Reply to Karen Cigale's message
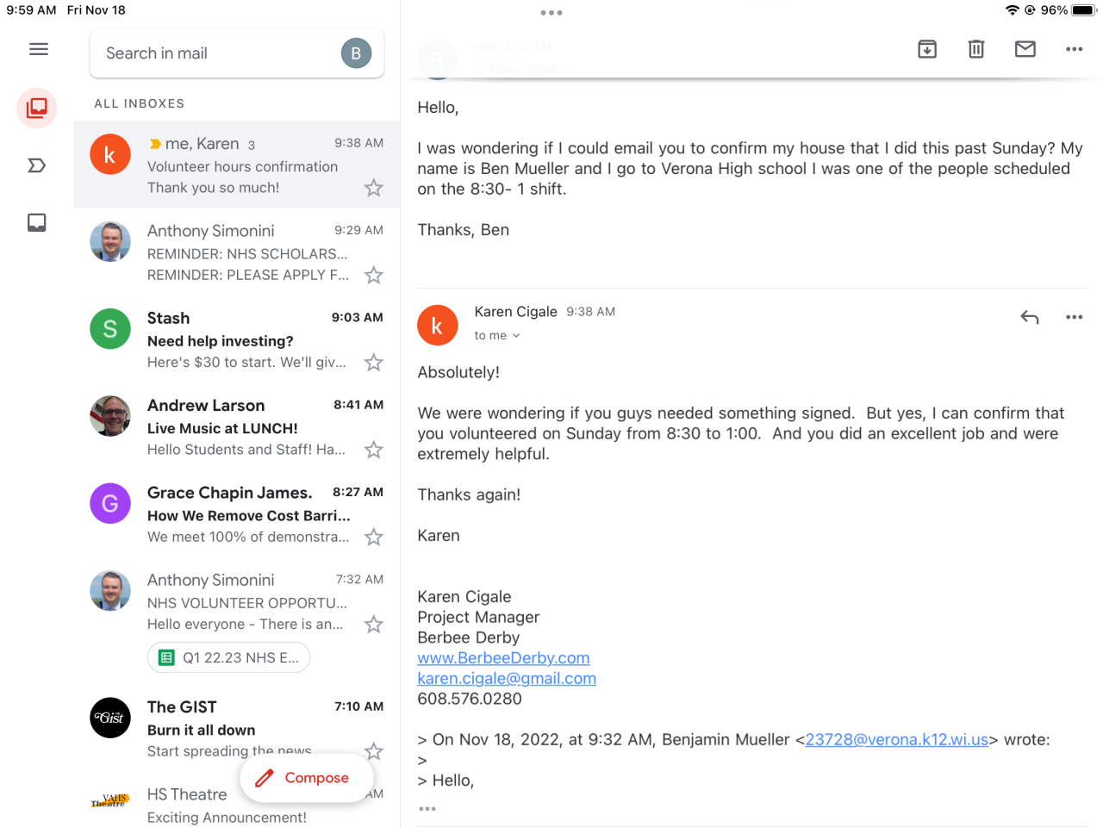 pos(1030,317)
